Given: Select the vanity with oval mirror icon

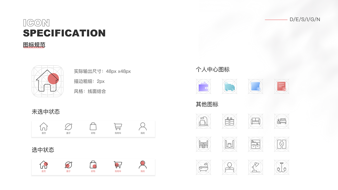Looking at the screenshot, I should (x=229, y=167).
